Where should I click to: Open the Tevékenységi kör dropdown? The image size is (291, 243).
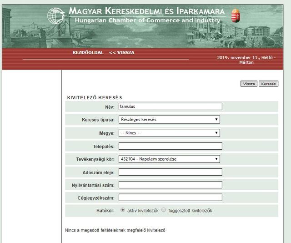[x=169, y=159]
